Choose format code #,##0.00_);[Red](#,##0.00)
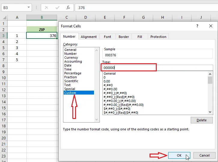 (x=155, y=105)
